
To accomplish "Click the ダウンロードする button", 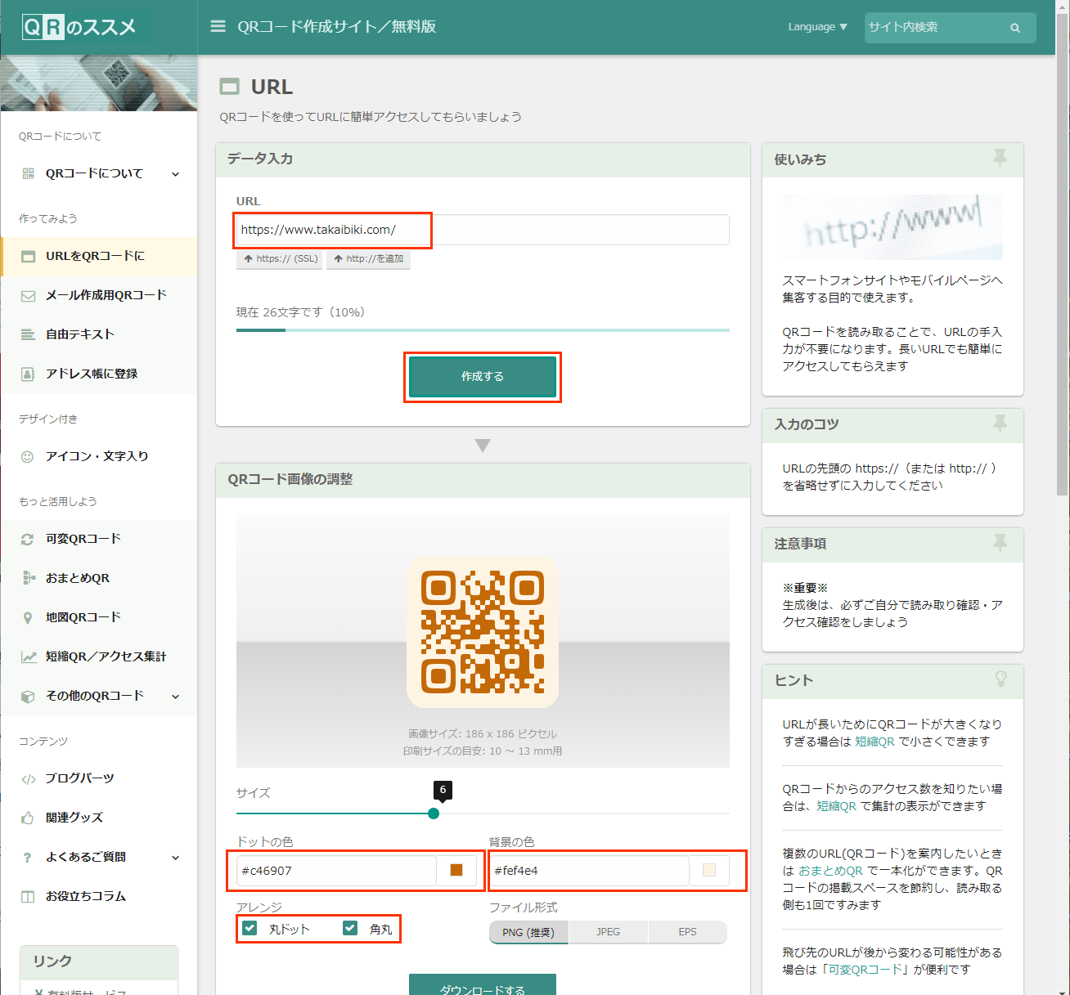I will (483, 985).
